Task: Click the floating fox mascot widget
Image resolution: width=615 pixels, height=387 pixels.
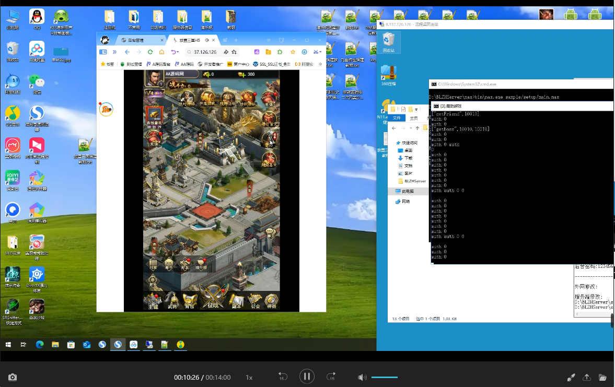Action: (x=106, y=109)
